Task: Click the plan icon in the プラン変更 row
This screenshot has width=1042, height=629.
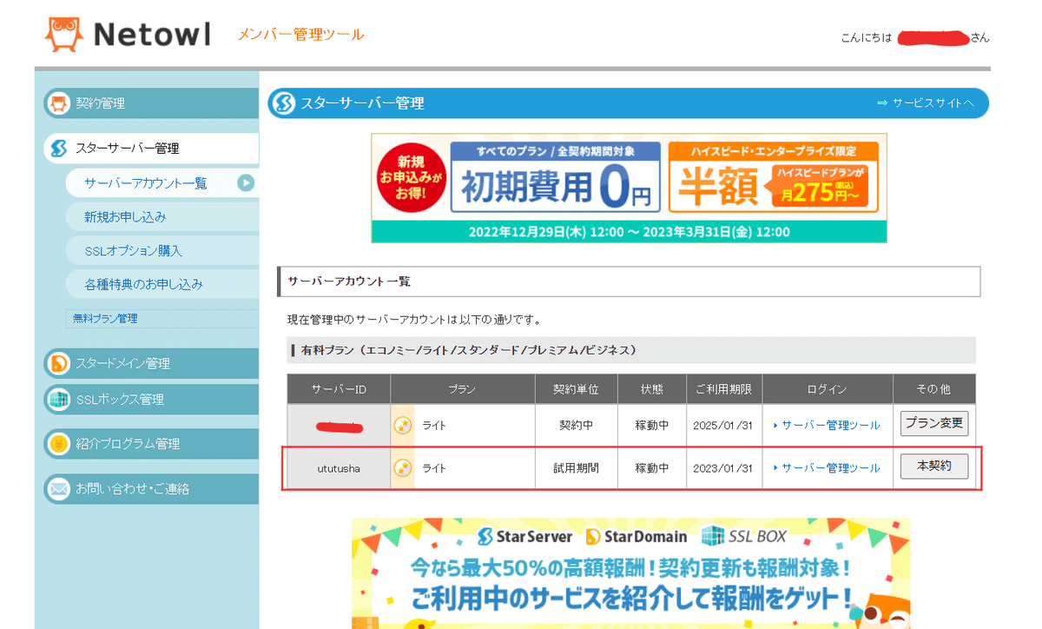Action: click(402, 425)
